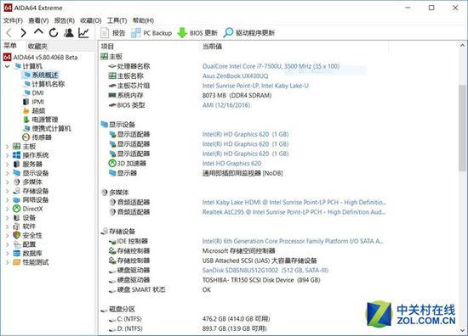Open Realtek ALC295 audio adapter link
Viewport: 468px width, 336px height.
[294, 212]
